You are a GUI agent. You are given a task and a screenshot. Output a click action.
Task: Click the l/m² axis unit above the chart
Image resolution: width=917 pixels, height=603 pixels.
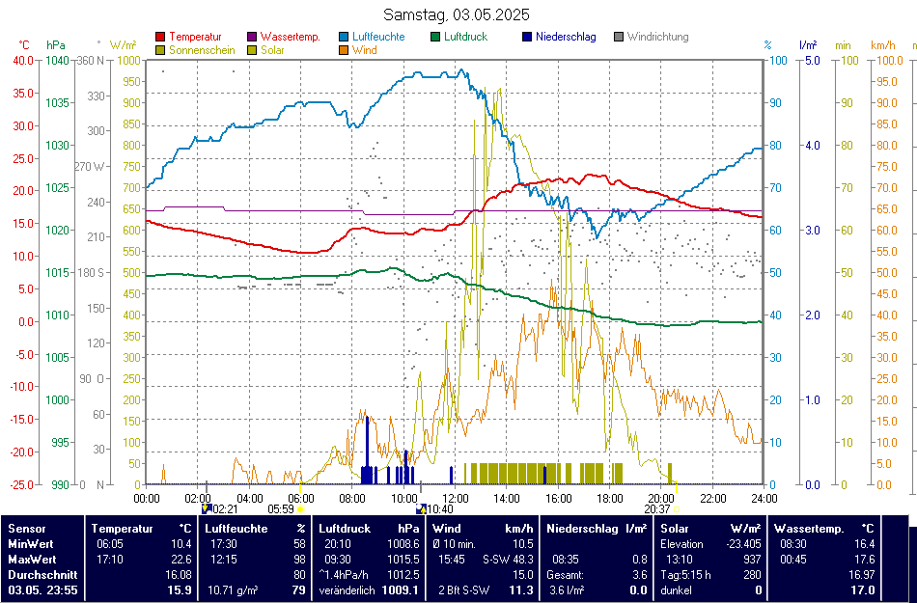[808, 45]
